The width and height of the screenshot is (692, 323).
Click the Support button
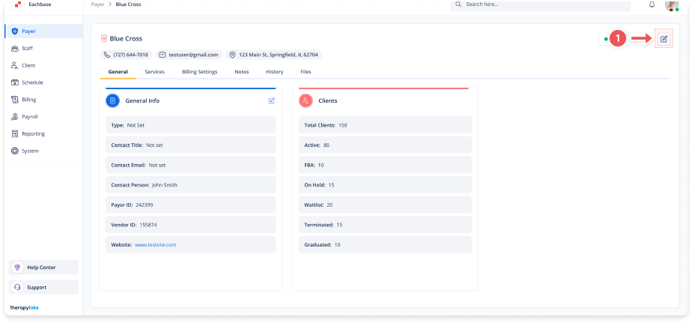click(x=43, y=287)
